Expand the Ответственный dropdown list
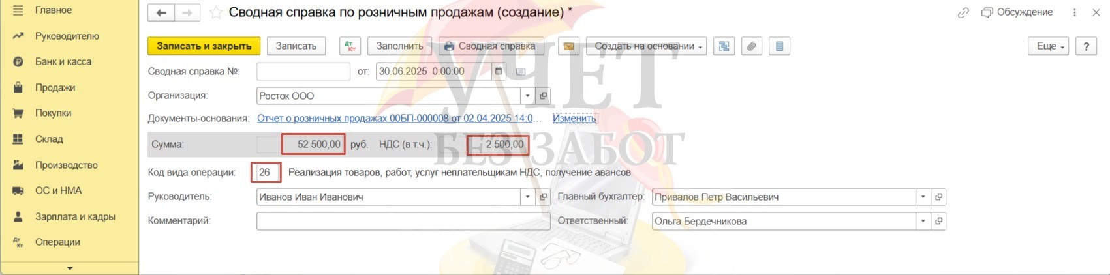Viewport: 1110px width, 275px height. [923, 221]
